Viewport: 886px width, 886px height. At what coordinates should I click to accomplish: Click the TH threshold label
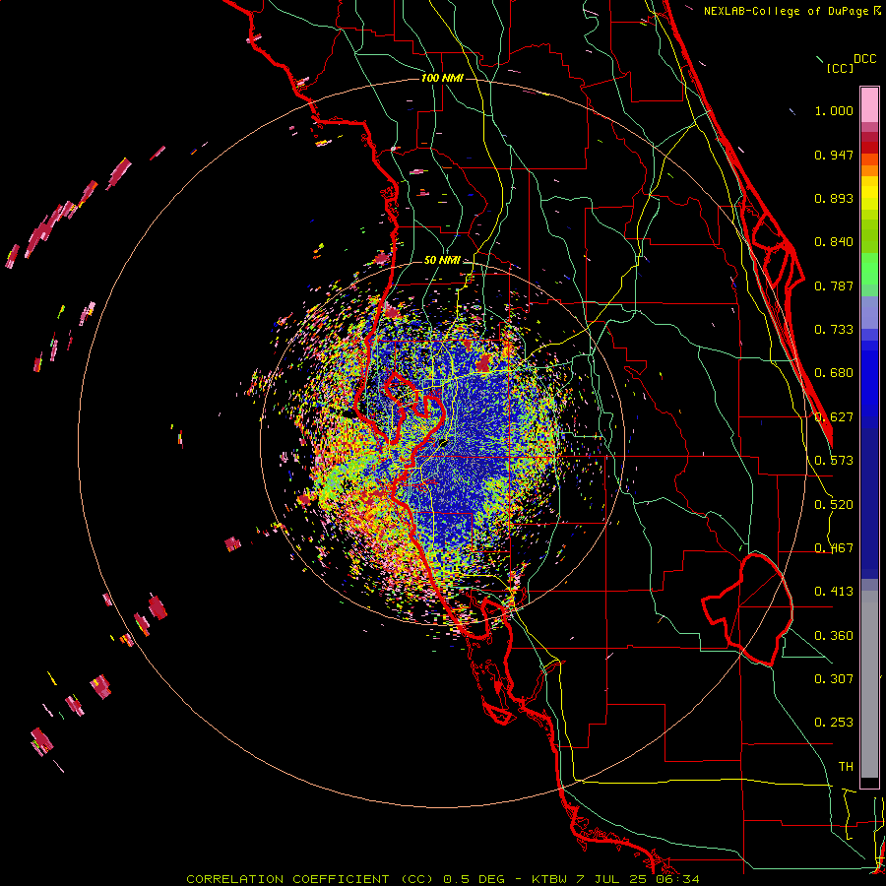tap(846, 767)
